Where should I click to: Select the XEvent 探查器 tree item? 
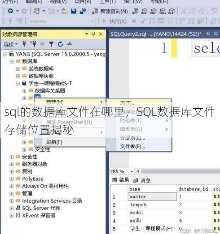point(39,216)
